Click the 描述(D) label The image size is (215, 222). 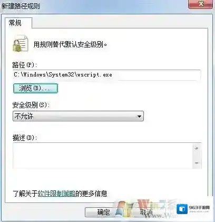point(25,138)
